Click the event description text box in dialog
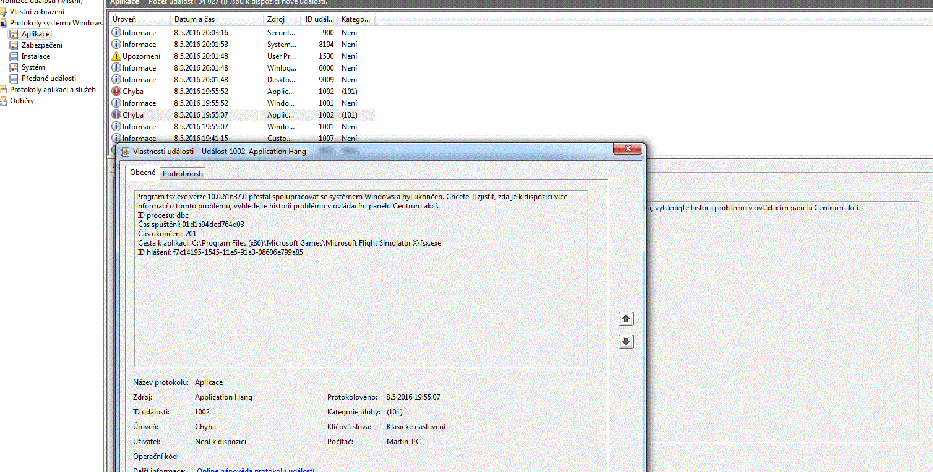Viewport: 933px width, 472px height. tap(361, 279)
